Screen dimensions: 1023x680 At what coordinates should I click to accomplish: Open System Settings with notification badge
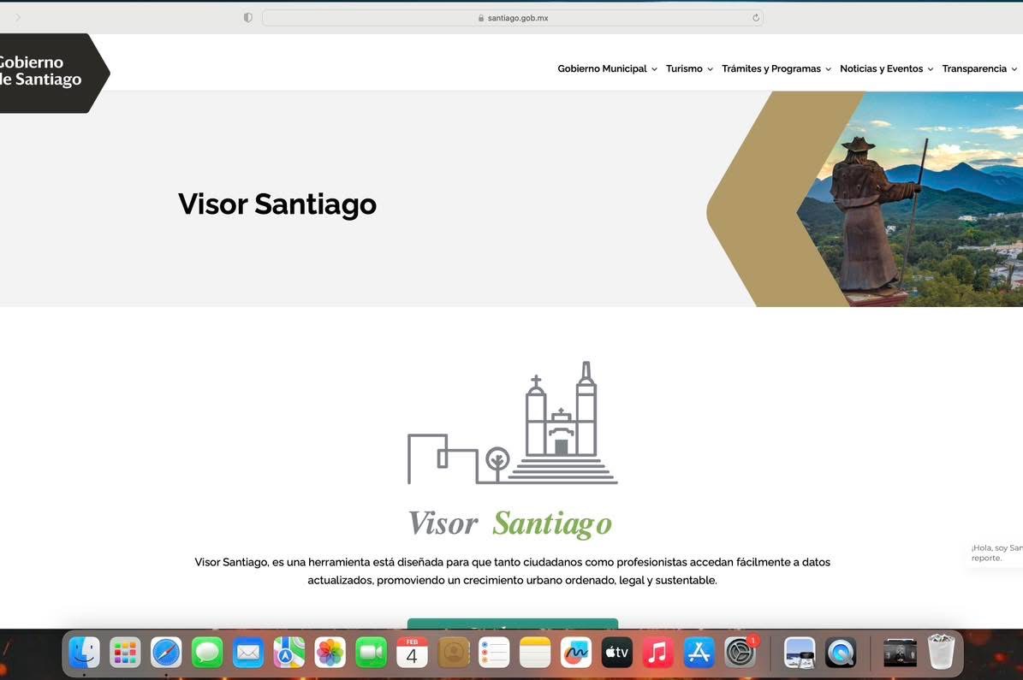coord(740,653)
